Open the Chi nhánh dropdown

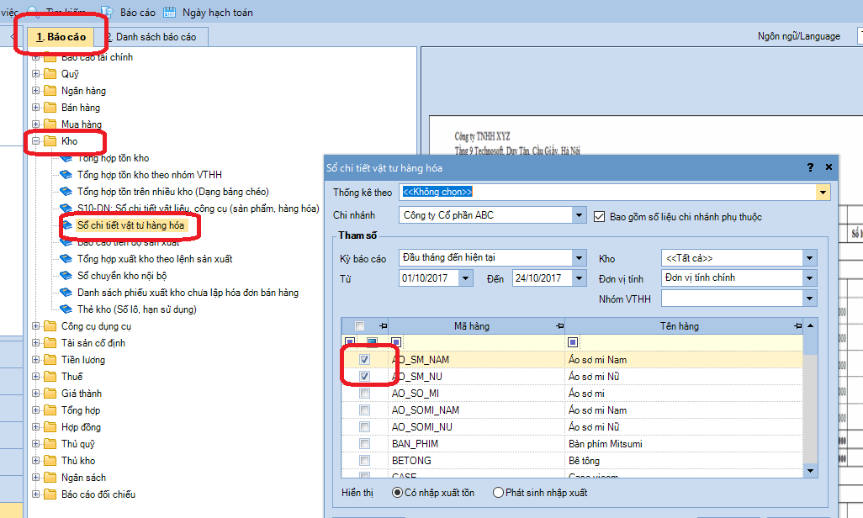[579, 215]
